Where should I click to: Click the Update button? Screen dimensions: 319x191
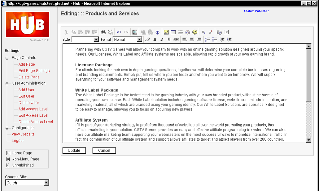(74, 151)
